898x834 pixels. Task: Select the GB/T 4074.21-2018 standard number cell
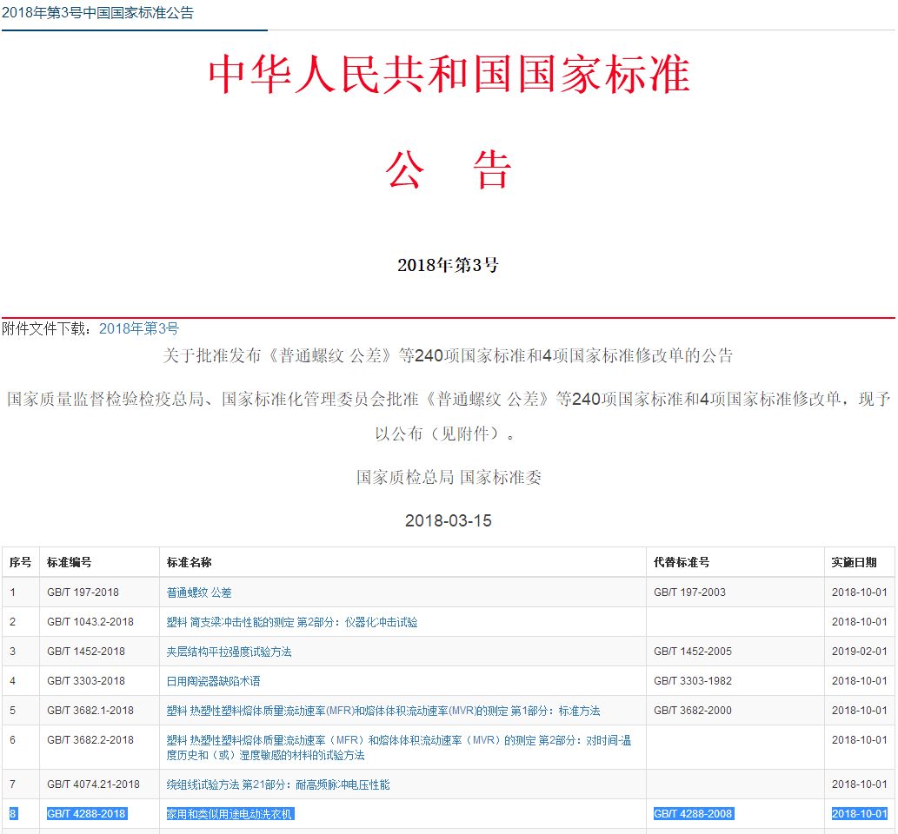pos(93,784)
